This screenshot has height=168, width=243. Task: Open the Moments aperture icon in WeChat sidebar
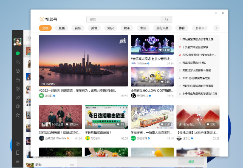(18, 88)
